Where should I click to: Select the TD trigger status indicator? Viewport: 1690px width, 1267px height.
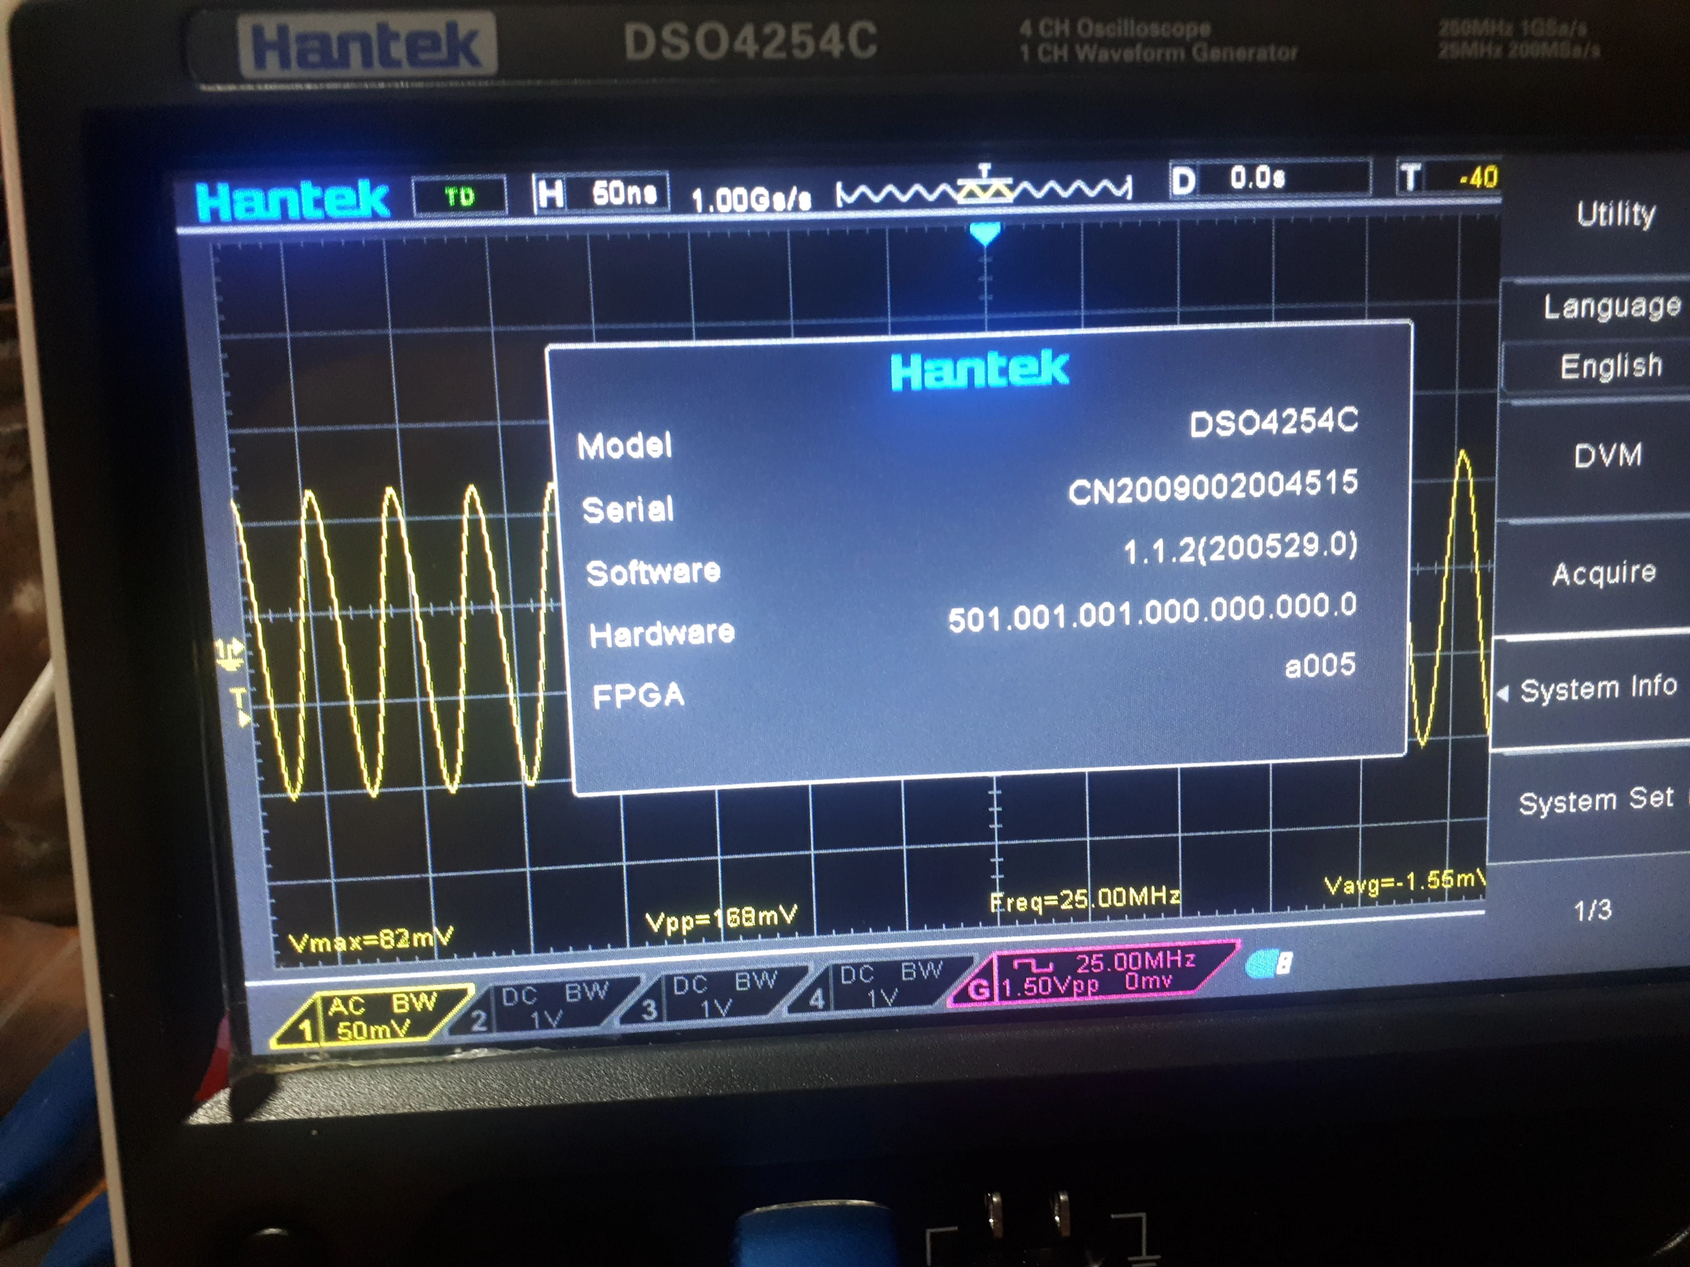tap(459, 196)
